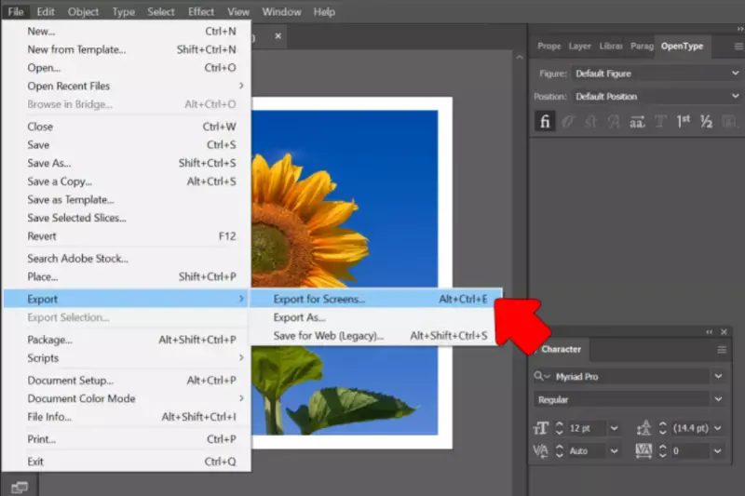The width and height of the screenshot is (745, 496).
Task: Click the canvas scroll-up arrow
Action: (520, 57)
